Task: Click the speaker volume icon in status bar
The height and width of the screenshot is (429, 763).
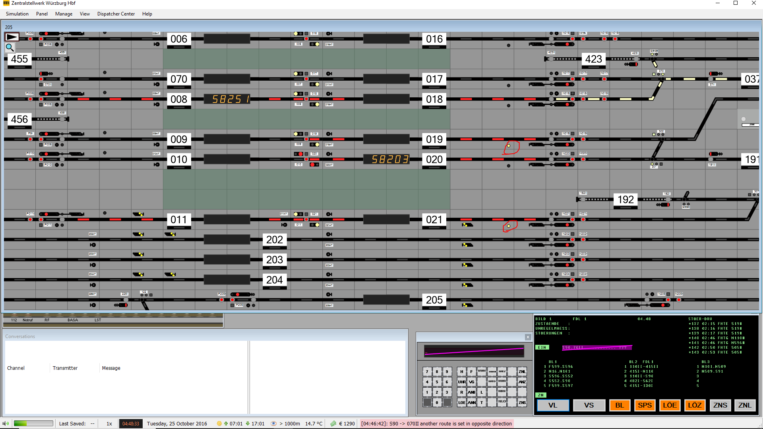Action: 6,423
